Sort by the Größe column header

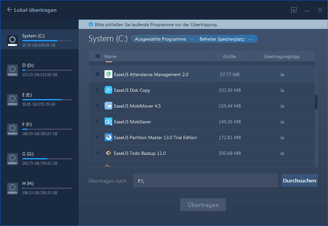click(229, 56)
